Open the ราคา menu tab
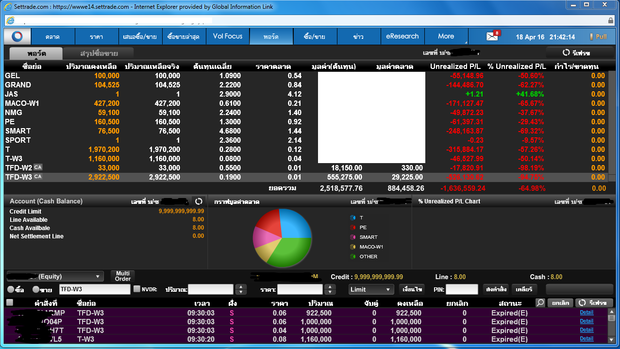 [x=97, y=36]
